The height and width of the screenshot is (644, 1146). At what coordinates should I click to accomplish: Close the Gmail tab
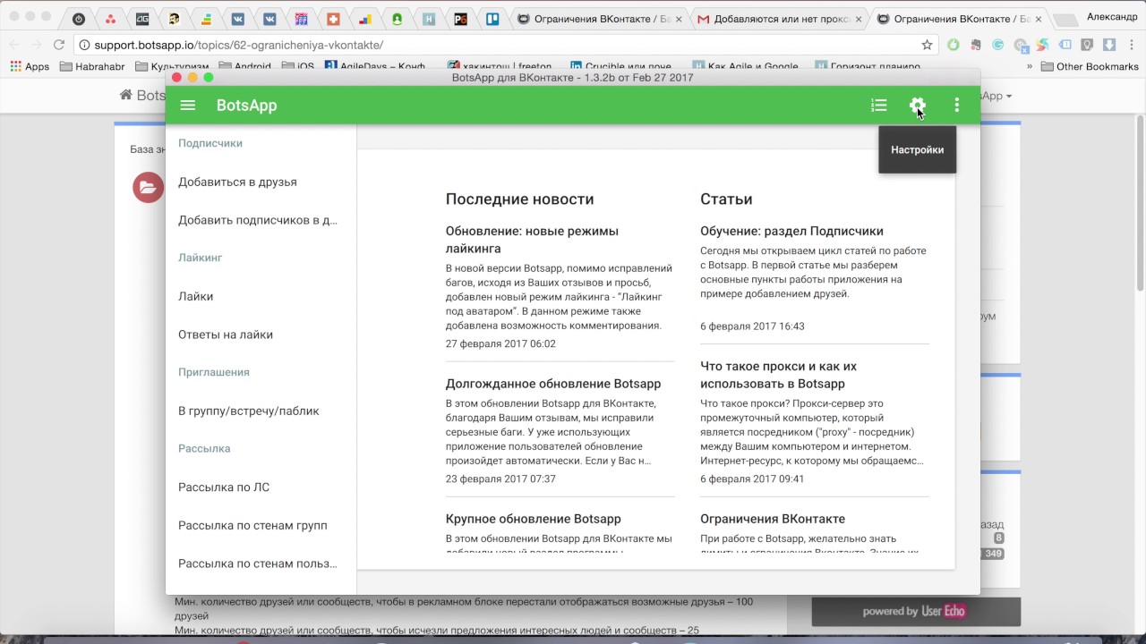click(x=859, y=19)
